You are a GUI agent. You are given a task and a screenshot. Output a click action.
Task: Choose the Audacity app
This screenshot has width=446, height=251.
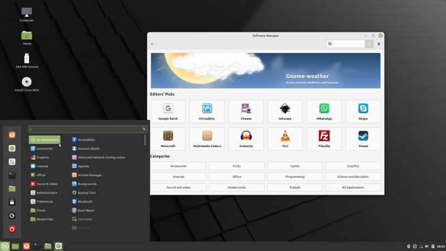246,139
